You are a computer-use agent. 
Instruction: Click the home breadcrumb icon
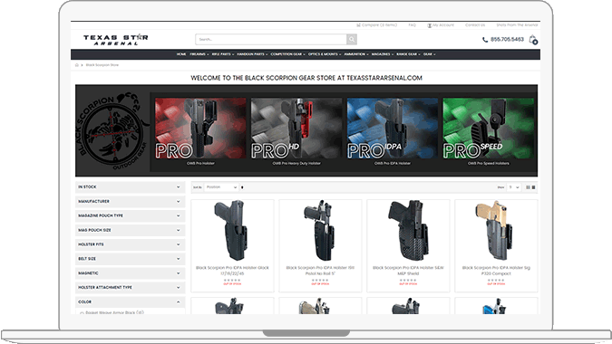click(77, 65)
